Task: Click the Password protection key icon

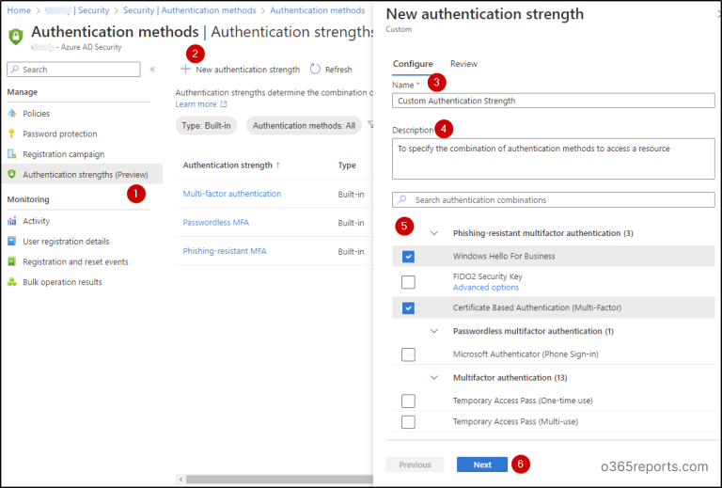Action: pyautogui.click(x=12, y=134)
